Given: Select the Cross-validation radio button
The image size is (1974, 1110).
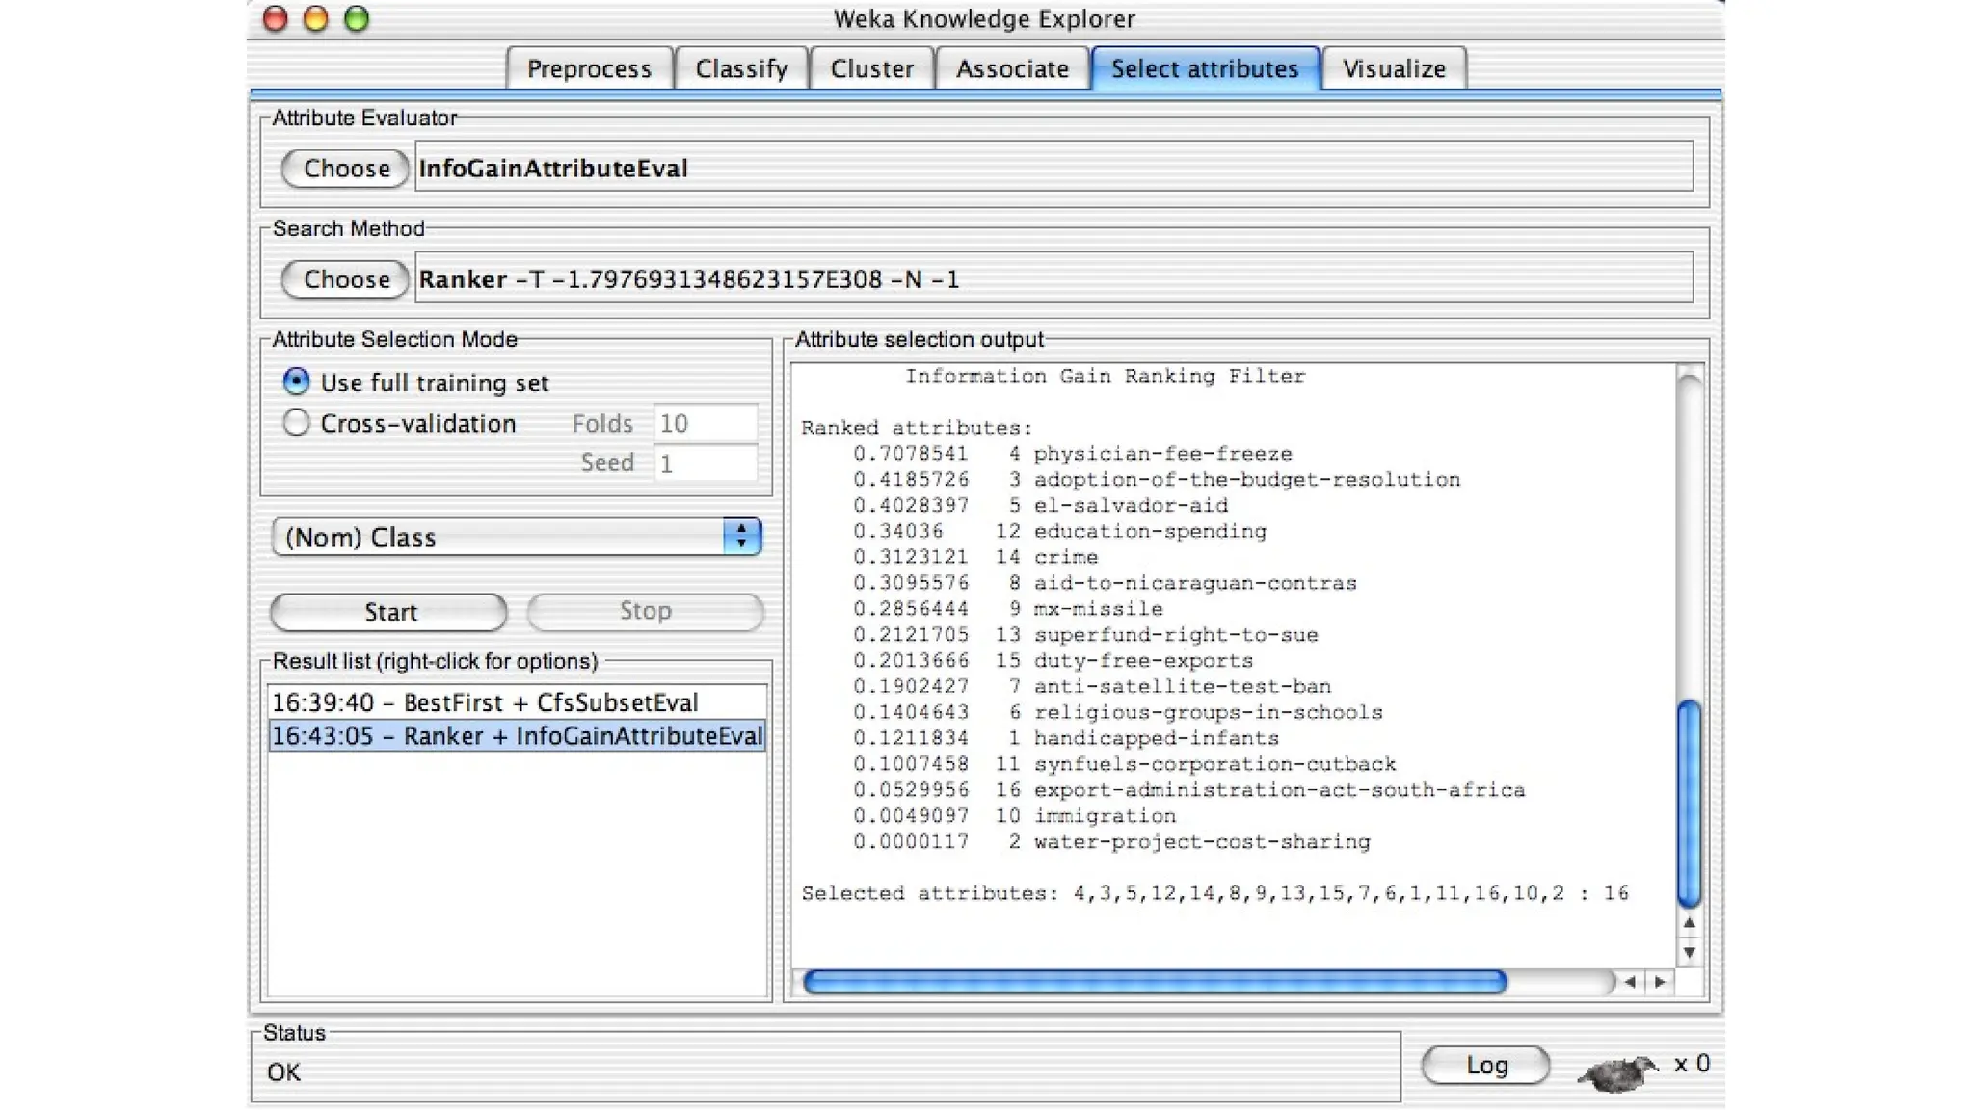Looking at the screenshot, I should pyautogui.click(x=297, y=423).
